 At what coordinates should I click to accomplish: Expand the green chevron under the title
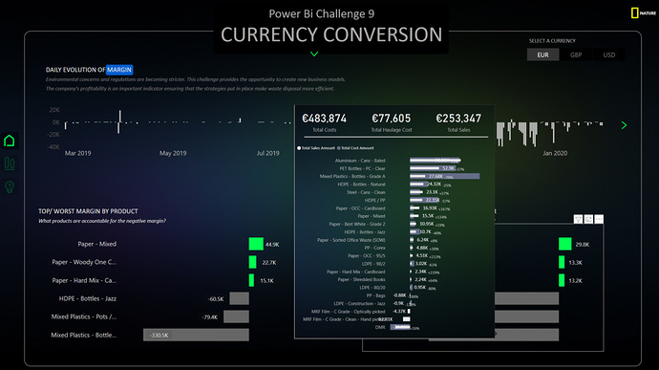314,54
